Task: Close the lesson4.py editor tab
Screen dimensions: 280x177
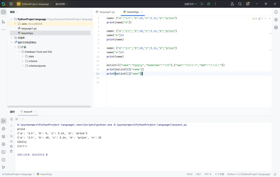Action: click(x=142, y=12)
